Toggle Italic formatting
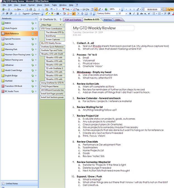 (134, 13)
